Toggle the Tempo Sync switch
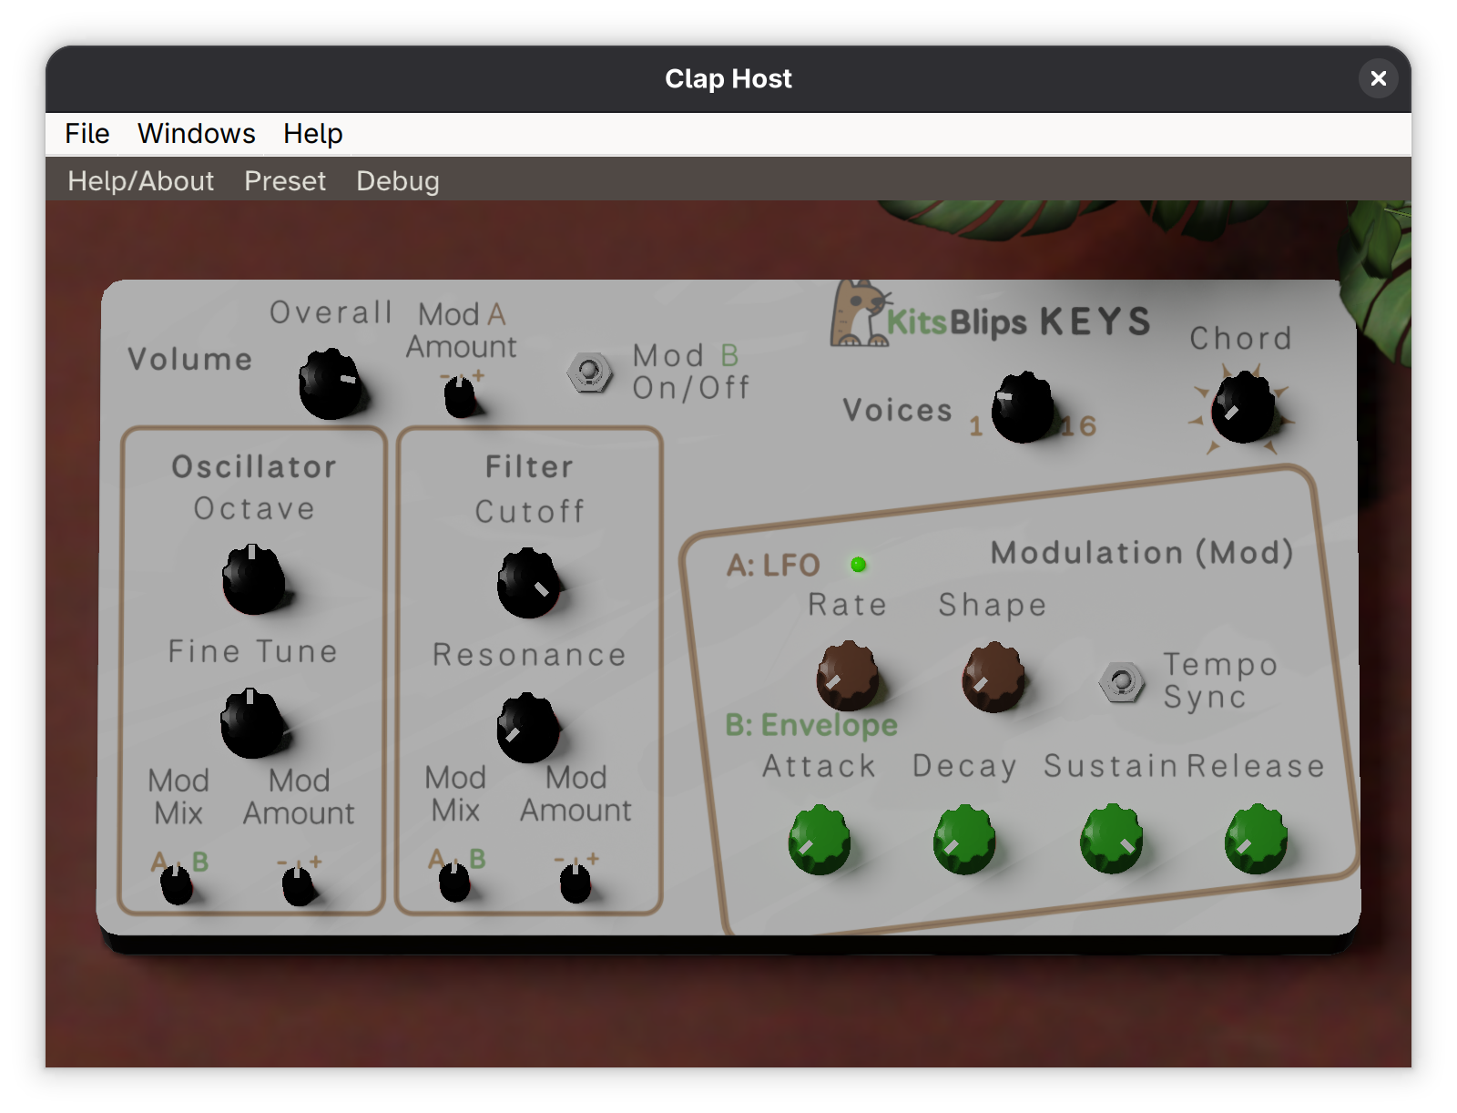Viewport: 1457px width, 1113px height. coord(1122,682)
